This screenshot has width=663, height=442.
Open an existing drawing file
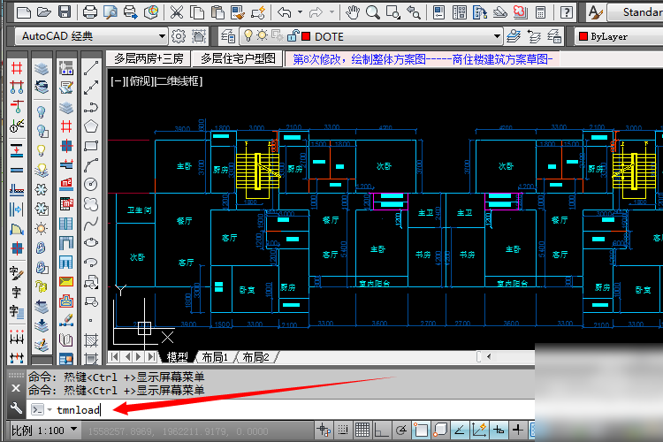coord(44,12)
